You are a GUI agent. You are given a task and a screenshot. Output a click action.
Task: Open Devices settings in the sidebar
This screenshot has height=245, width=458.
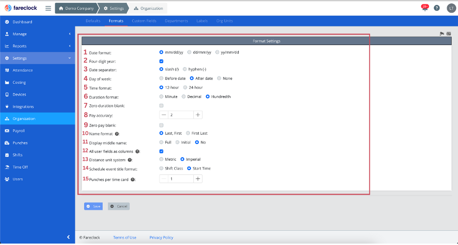(x=19, y=95)
